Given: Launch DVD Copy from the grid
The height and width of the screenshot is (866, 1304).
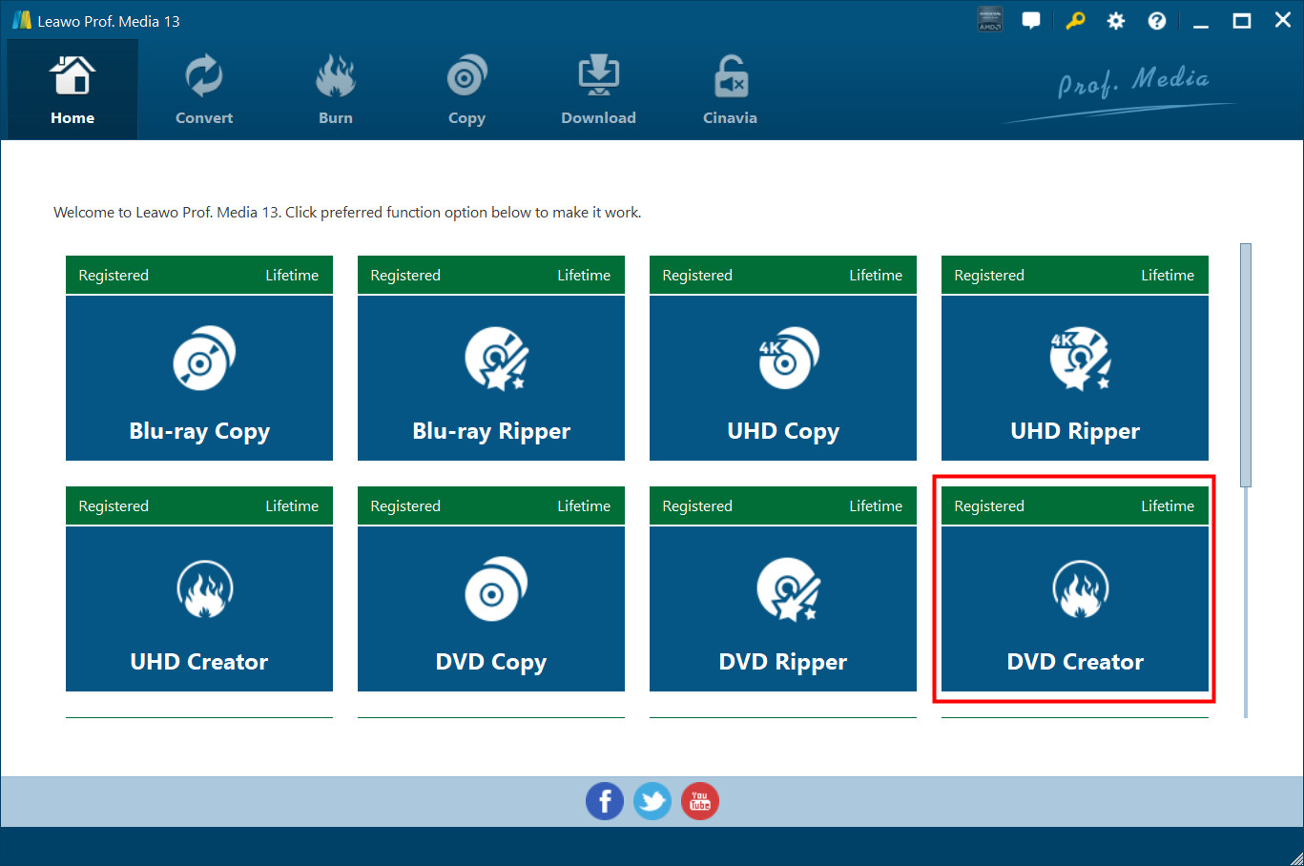Looking at the screenshot, I should (491, 608).
